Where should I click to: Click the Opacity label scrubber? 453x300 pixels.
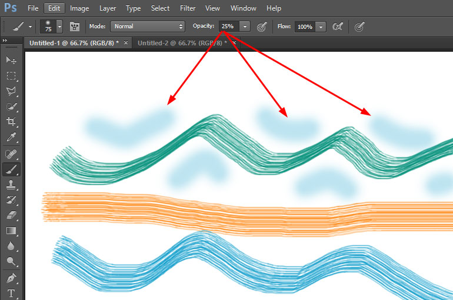pos(204,26)
